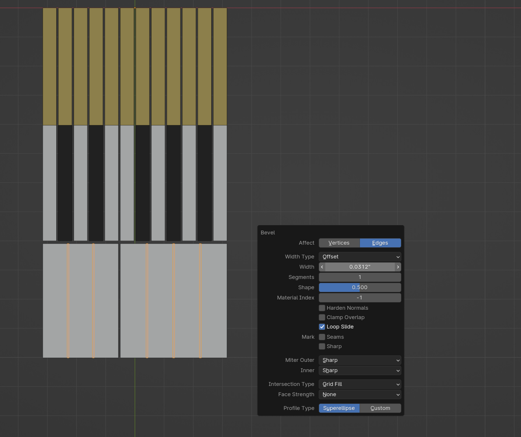Set Affect mode to Vertices
This screenshot has width=521, height=437.
(339, 243)
